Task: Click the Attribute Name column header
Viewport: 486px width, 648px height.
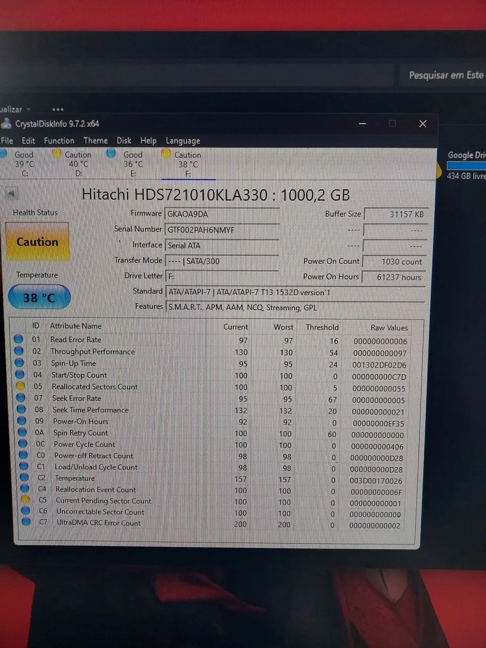Action: [76, 326]
